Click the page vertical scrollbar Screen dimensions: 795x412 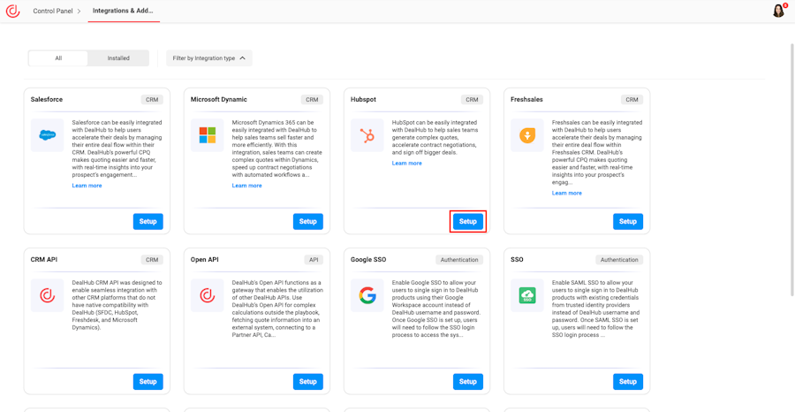792,169
